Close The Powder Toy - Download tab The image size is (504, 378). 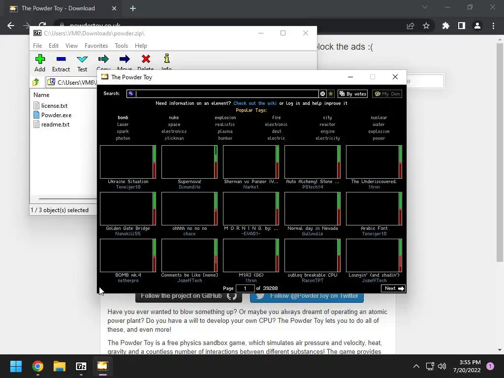114,8
